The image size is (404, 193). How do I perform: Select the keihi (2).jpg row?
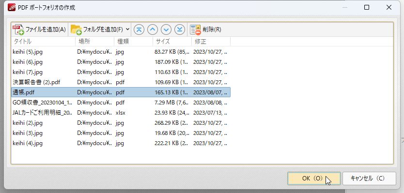[x=121, y=123]
